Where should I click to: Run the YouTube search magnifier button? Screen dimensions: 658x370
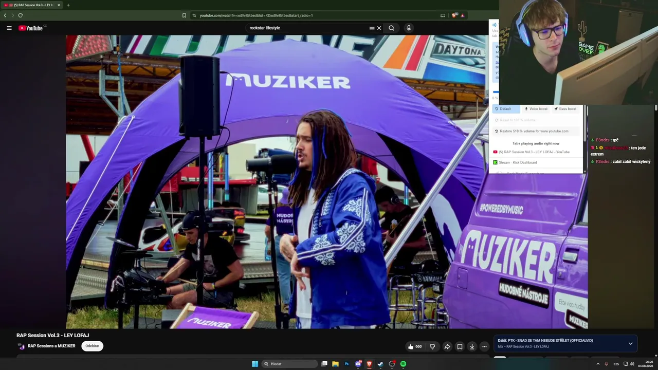pyautogui.click(x=391, y=28)
